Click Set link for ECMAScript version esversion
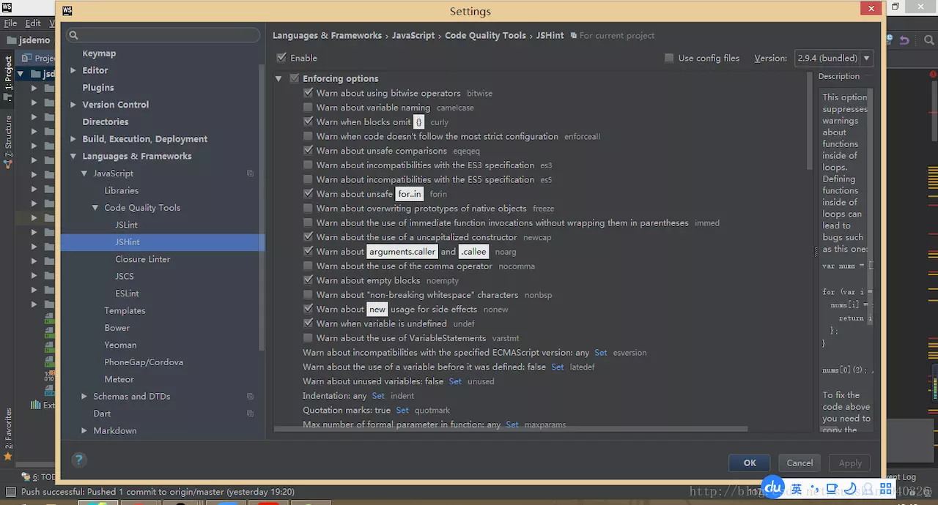938x505 pixels. click(x=601, y=353)
